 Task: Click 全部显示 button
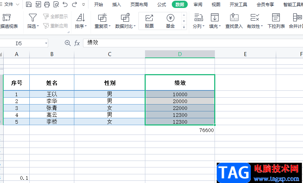pos(56,17)
